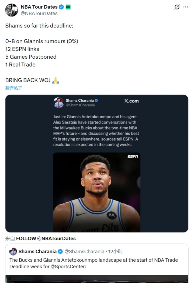This screenshot has width=194, height=283.
Task: Click Shams Charania avatar inside embedded image
Action: (x=59, y=103)
